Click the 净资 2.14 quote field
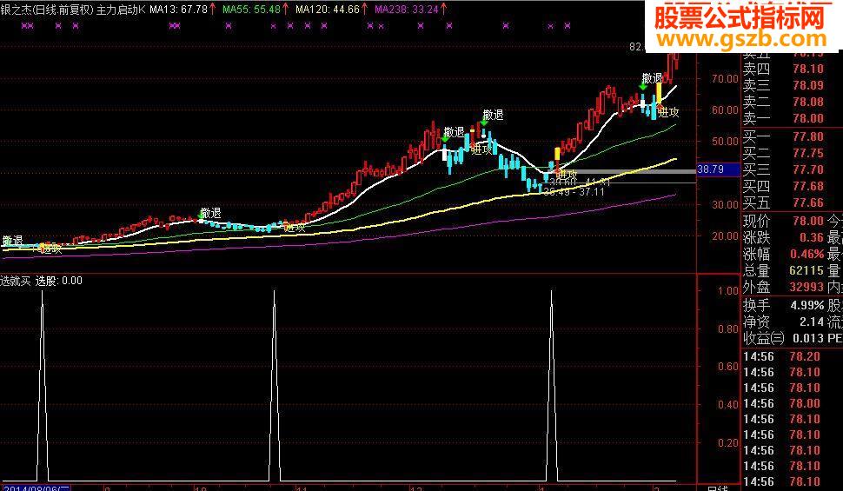The image size is (843, 491). pyautogui.click(x=783, y=322)
